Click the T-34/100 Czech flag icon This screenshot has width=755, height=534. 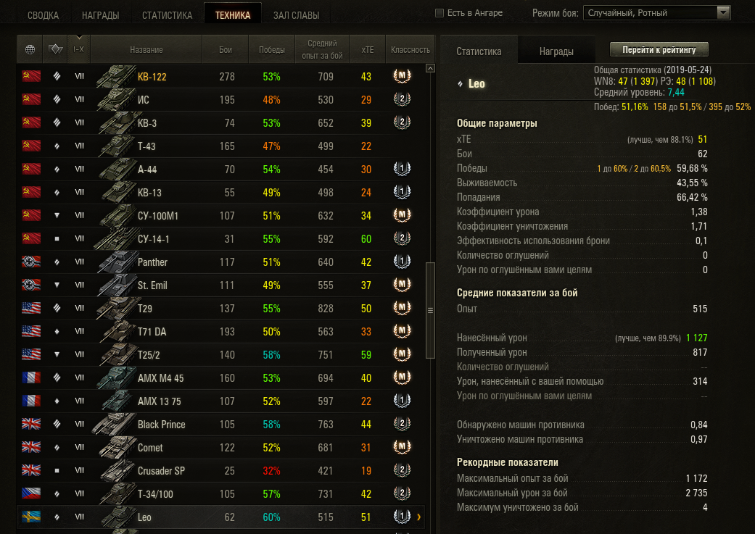[x=30, y=493]
